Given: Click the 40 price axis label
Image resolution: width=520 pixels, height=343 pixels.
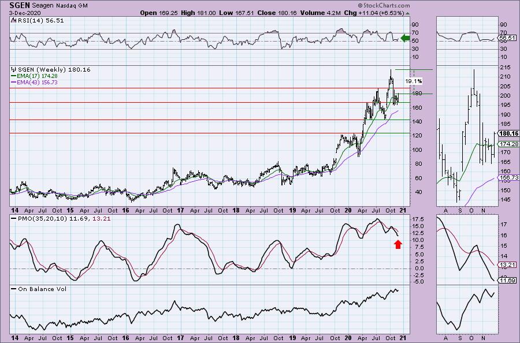Looking at the screenshot, I should 417,192.
